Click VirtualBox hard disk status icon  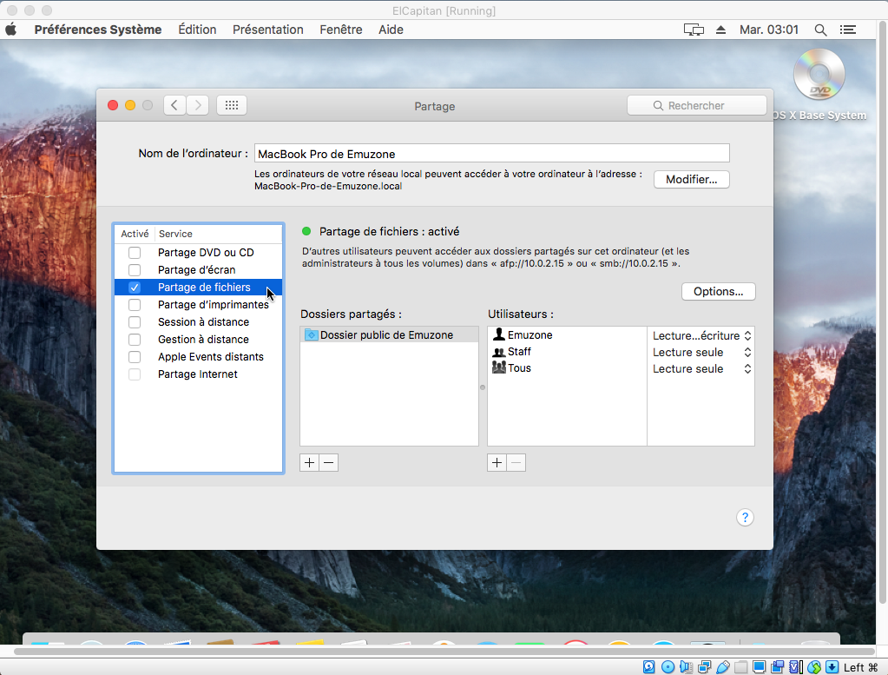(649, 666)
